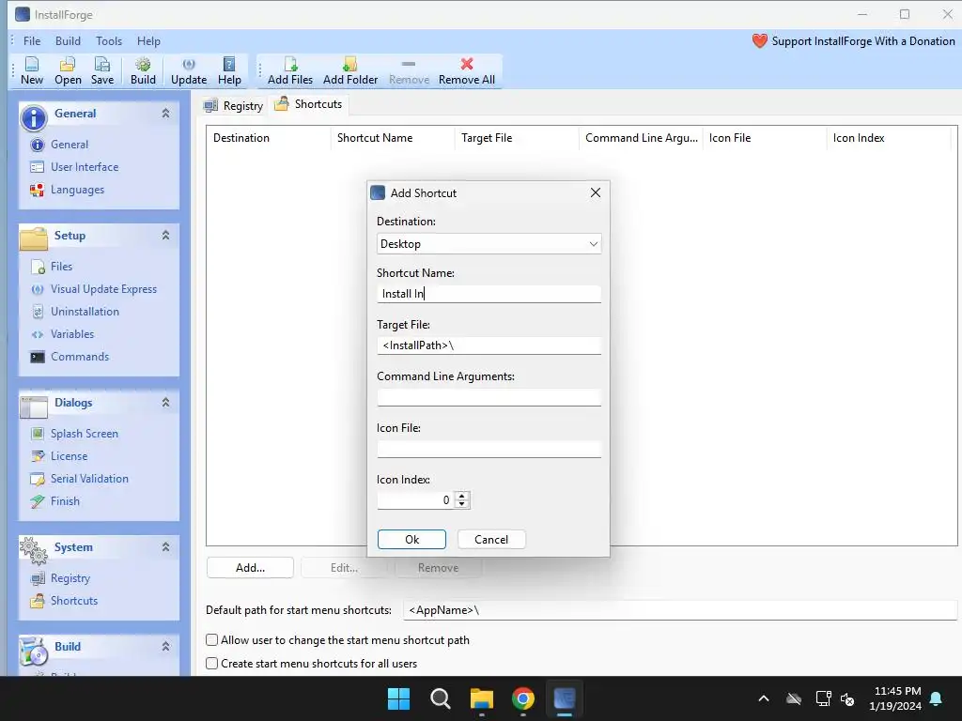
Task: Click the Save toolbar icon
Action: (101, 70)
